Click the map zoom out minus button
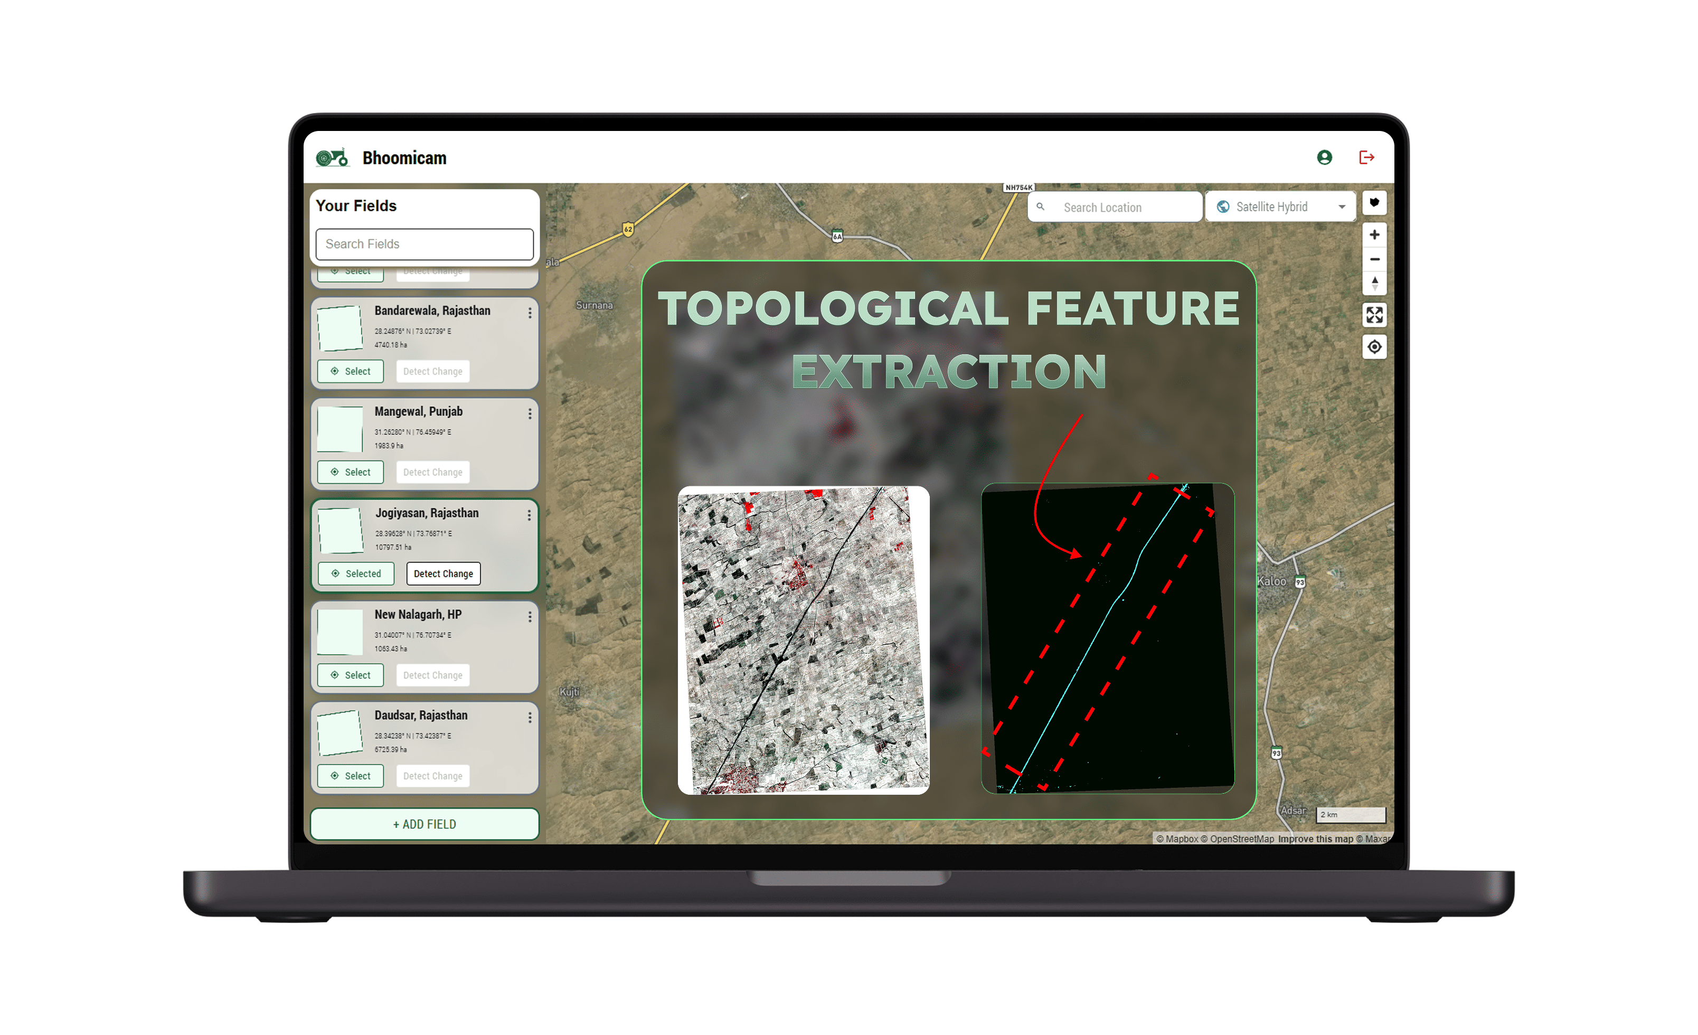This screenshot has width=1698, height=1035. 1374,260
